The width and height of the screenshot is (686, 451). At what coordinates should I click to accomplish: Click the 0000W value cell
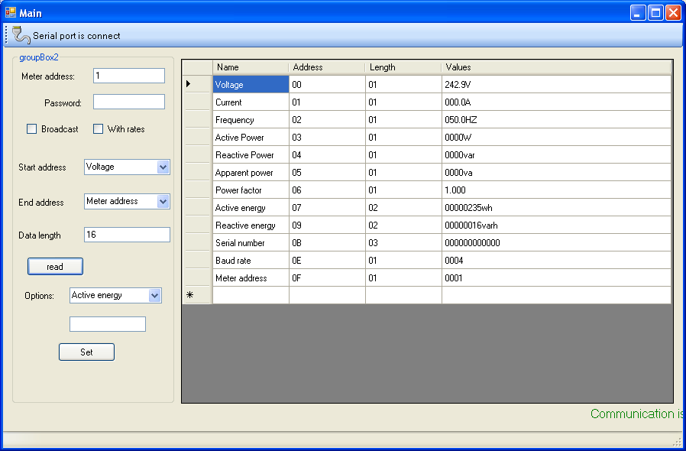tap(556, 137)
